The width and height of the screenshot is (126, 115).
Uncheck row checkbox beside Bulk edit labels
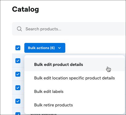point(18,88)
